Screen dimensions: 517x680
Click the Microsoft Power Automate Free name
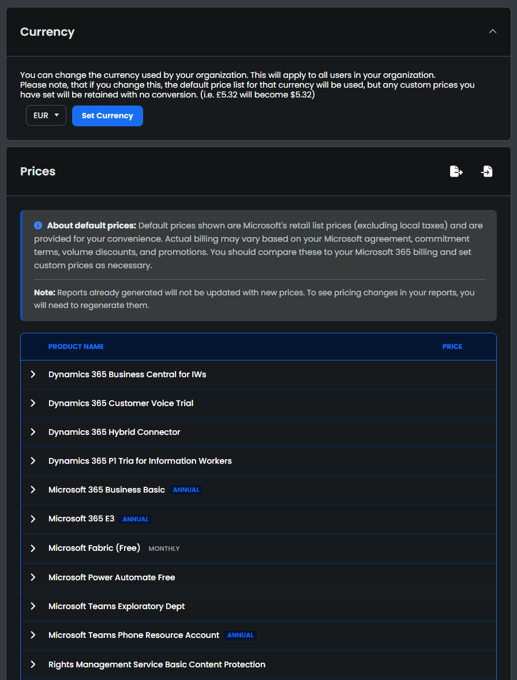(x=112, y=577)
